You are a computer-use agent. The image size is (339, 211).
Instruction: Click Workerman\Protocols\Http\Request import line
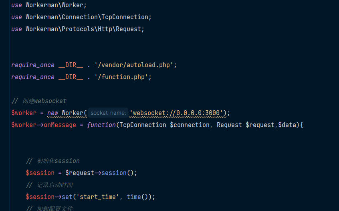(x=78, y=29)
